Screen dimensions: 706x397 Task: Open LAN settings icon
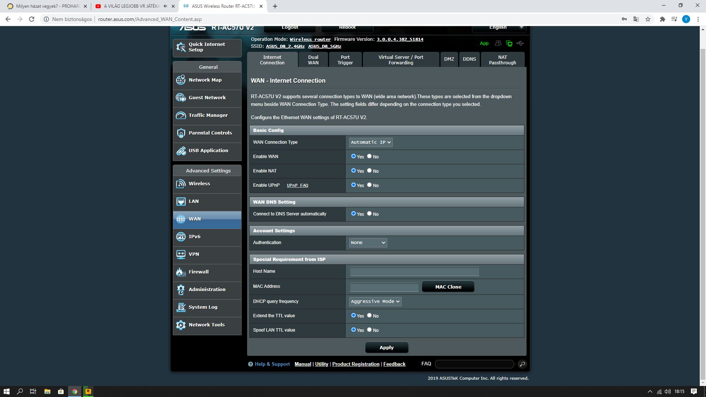181,201
